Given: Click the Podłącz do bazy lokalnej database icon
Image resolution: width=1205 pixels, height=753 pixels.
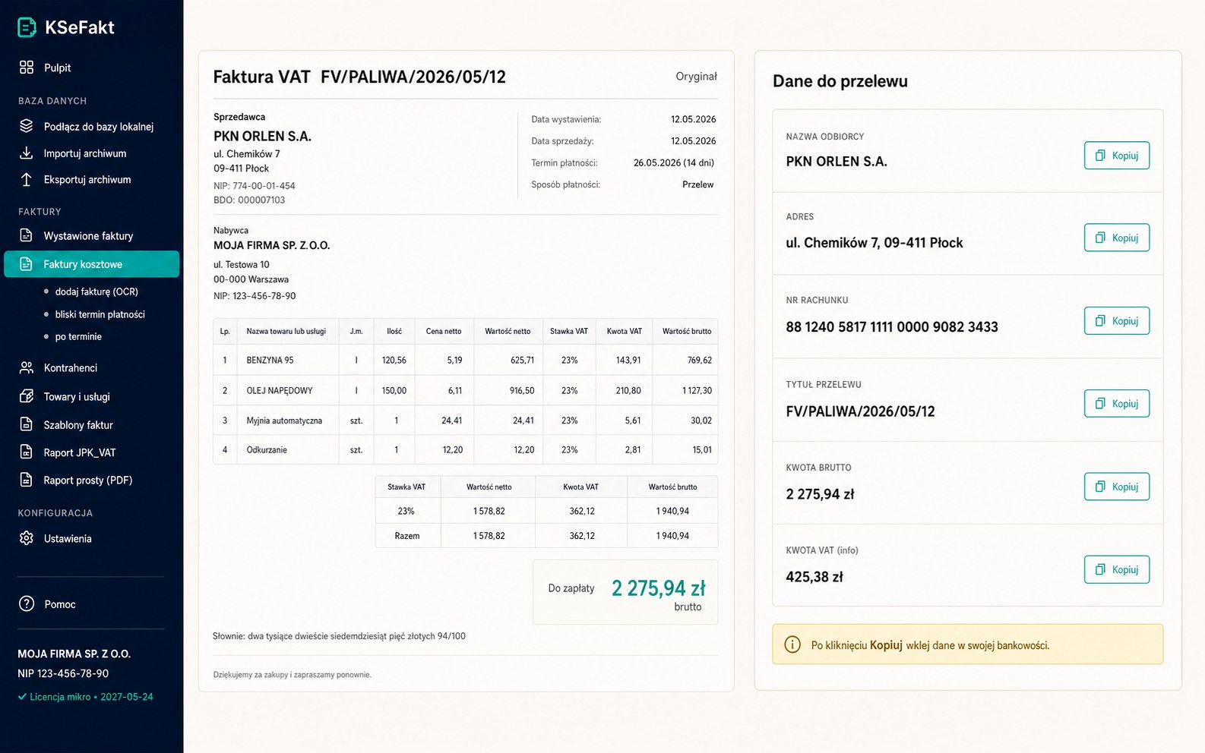Looking at the screenshot, I should (x=27, y=126).
